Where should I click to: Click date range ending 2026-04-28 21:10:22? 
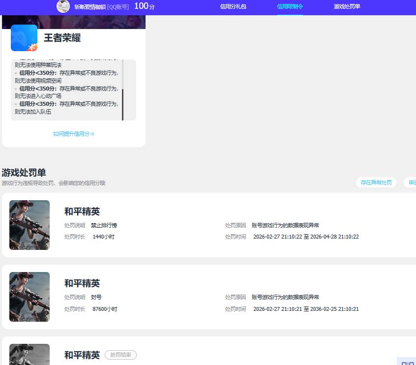point(306,237)
